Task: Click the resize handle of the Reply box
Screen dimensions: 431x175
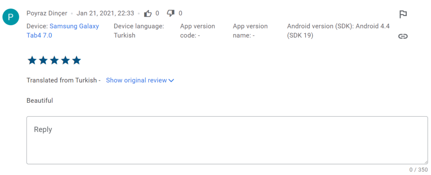Action: [426, 162]
